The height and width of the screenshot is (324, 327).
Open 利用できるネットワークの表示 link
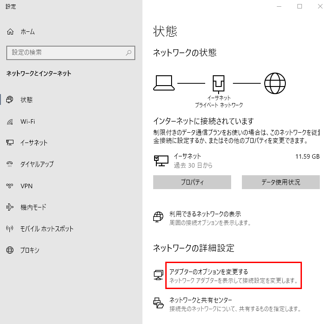(205, 214)
